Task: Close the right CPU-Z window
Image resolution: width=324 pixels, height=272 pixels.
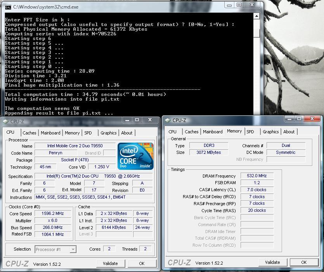Action: (312, 119)
